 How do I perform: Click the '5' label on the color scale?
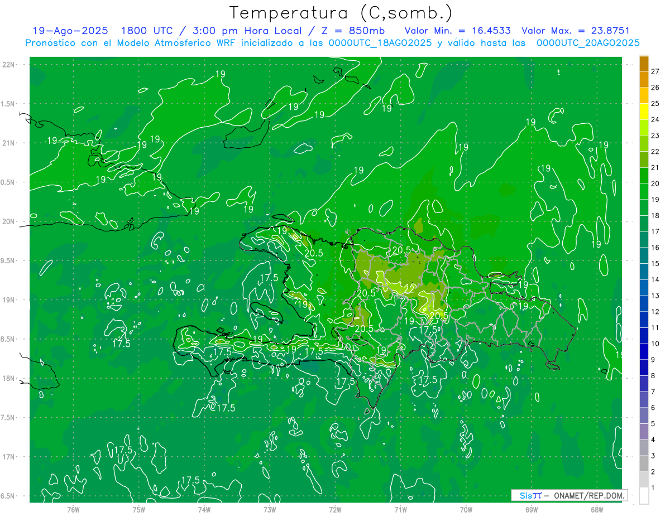click(653, 424)
